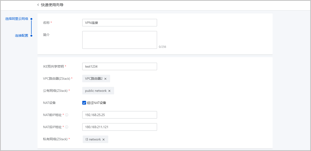Click the NAT前IP地址 field with 192.168.25.25
This screenshot has height=151, width=311.
[x=119, y=115]
